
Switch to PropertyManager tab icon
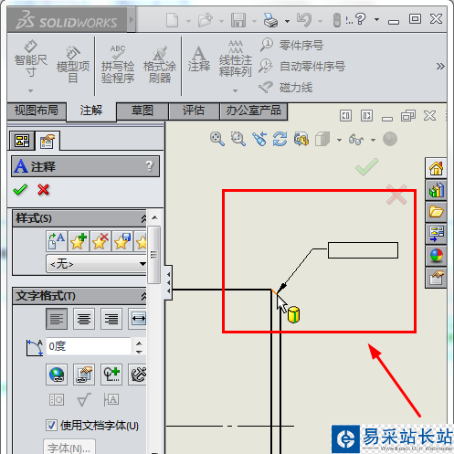(x=47, y=142)
